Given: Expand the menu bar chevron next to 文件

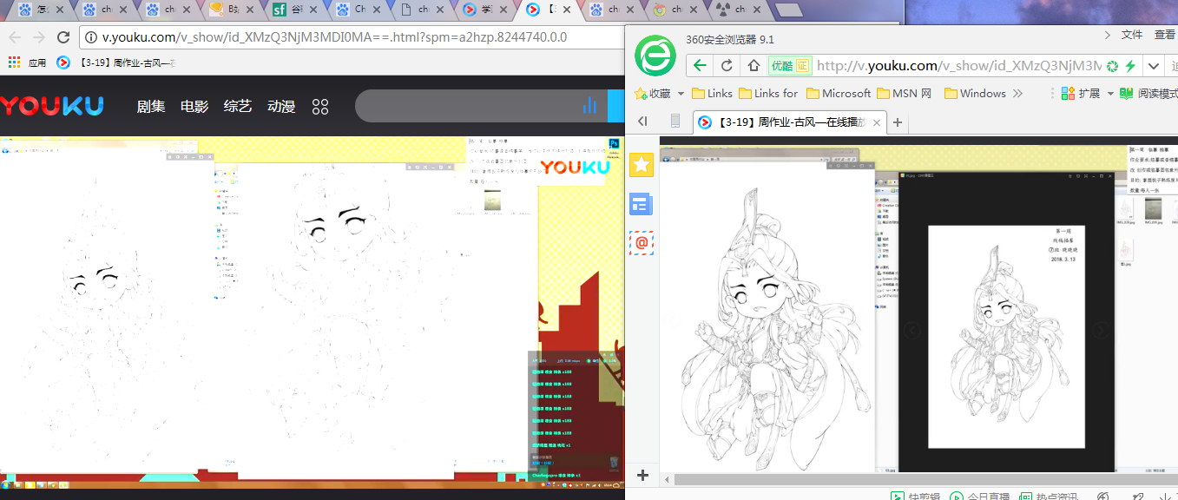Looking at the screenshot, I should pos(1108,35).
